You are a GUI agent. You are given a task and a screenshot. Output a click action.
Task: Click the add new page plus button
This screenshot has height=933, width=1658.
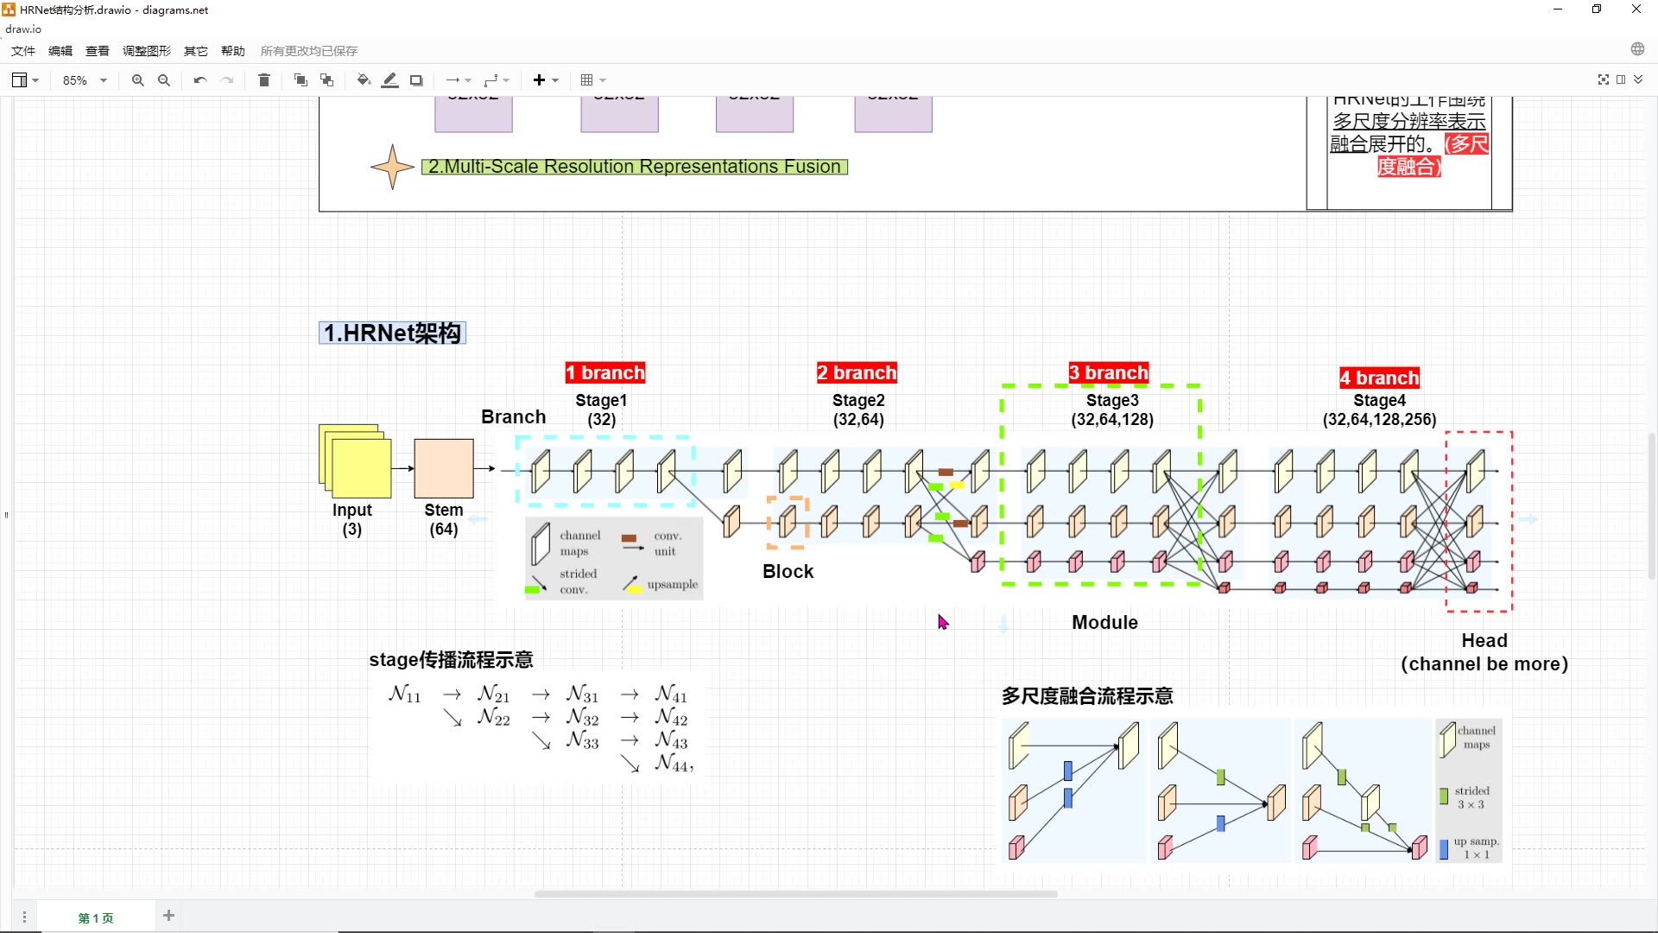pos(168,916)
